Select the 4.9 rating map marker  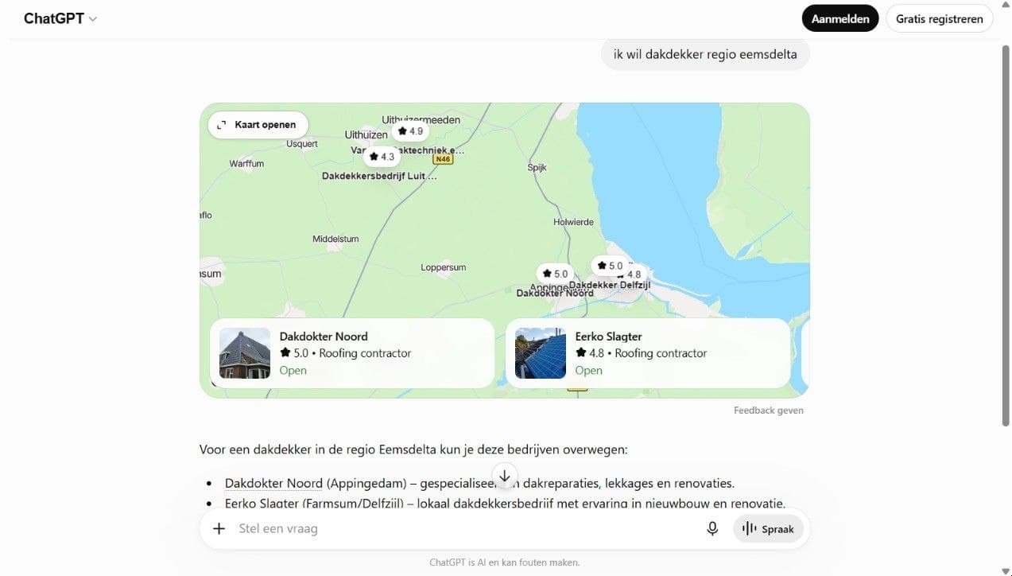pyautogui.click(x=411, y=131)
